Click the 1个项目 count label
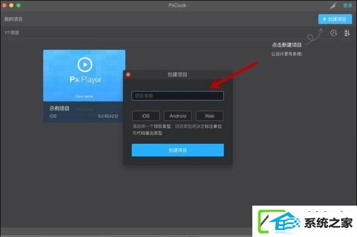 12,33
